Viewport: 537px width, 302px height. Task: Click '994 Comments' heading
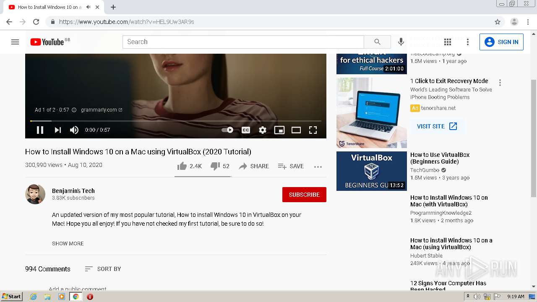coord(48,269)
